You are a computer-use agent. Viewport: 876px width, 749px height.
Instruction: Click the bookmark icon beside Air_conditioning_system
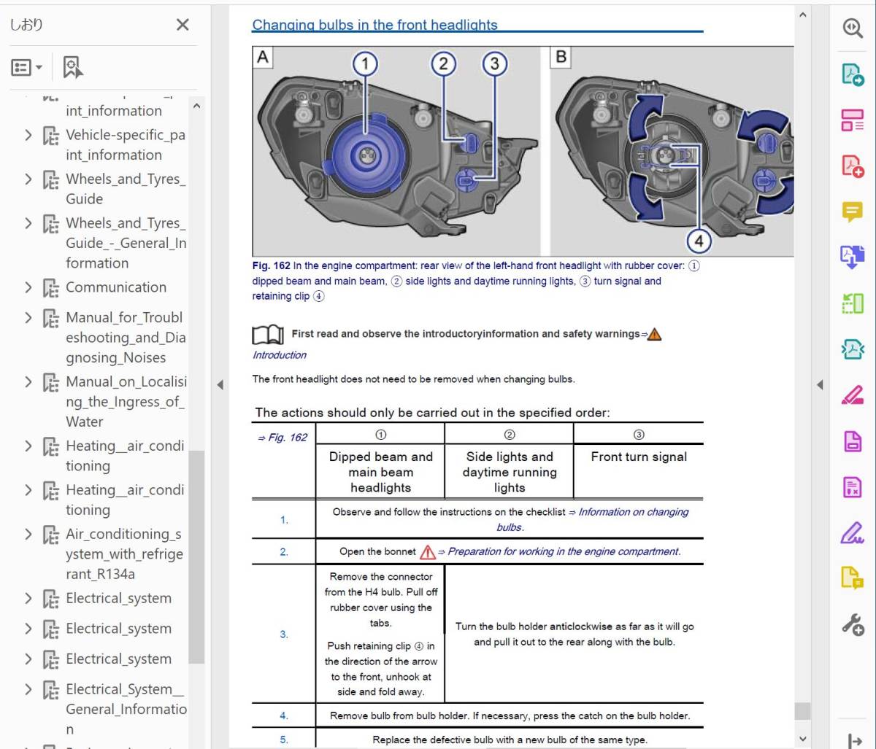click(50, 535)
